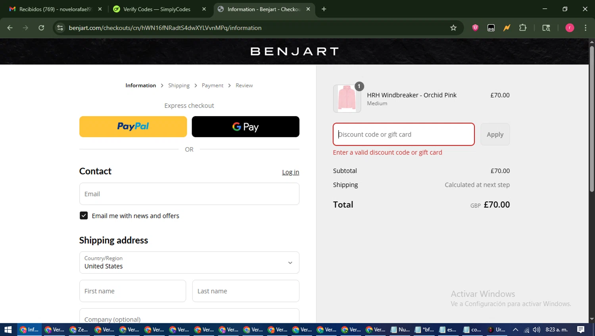Go back using browser back arrow
Image resolution: width=595 pixels, height=336 pixels.
tap(10, 28)
